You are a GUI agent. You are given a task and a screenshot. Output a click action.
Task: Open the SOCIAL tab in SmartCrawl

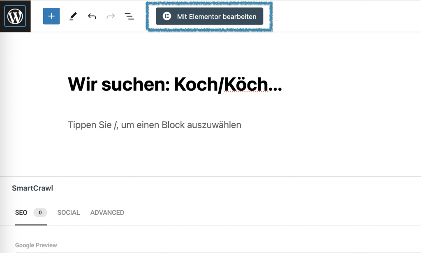click(x=69, y=212)
